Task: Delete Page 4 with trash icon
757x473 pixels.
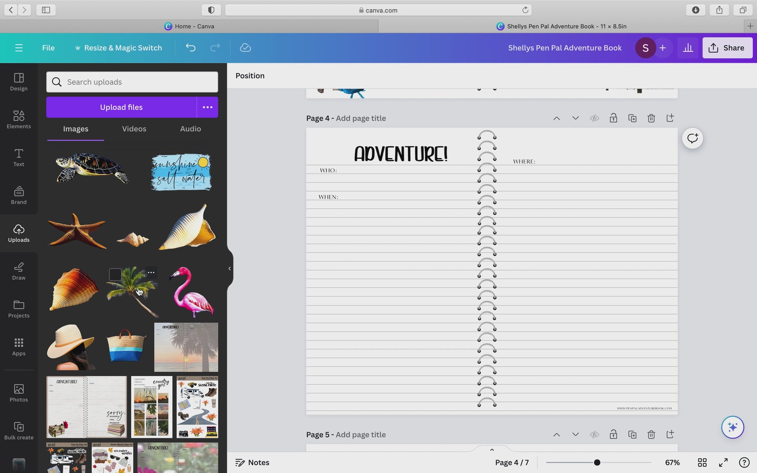Action: click(651, 118)
